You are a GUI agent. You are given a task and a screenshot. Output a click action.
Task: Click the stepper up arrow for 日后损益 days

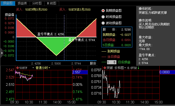115,61
